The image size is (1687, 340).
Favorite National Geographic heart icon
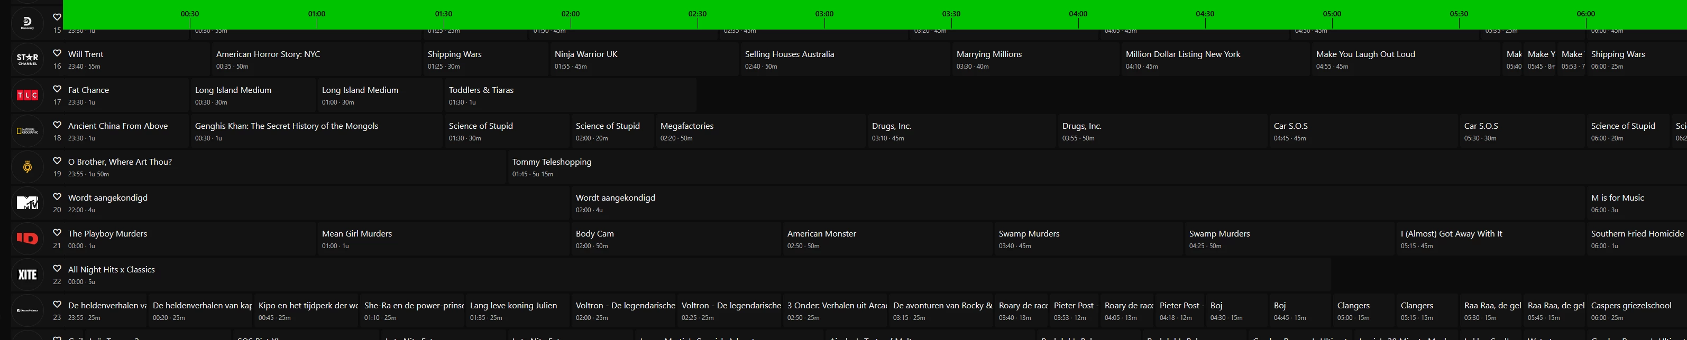57,125
